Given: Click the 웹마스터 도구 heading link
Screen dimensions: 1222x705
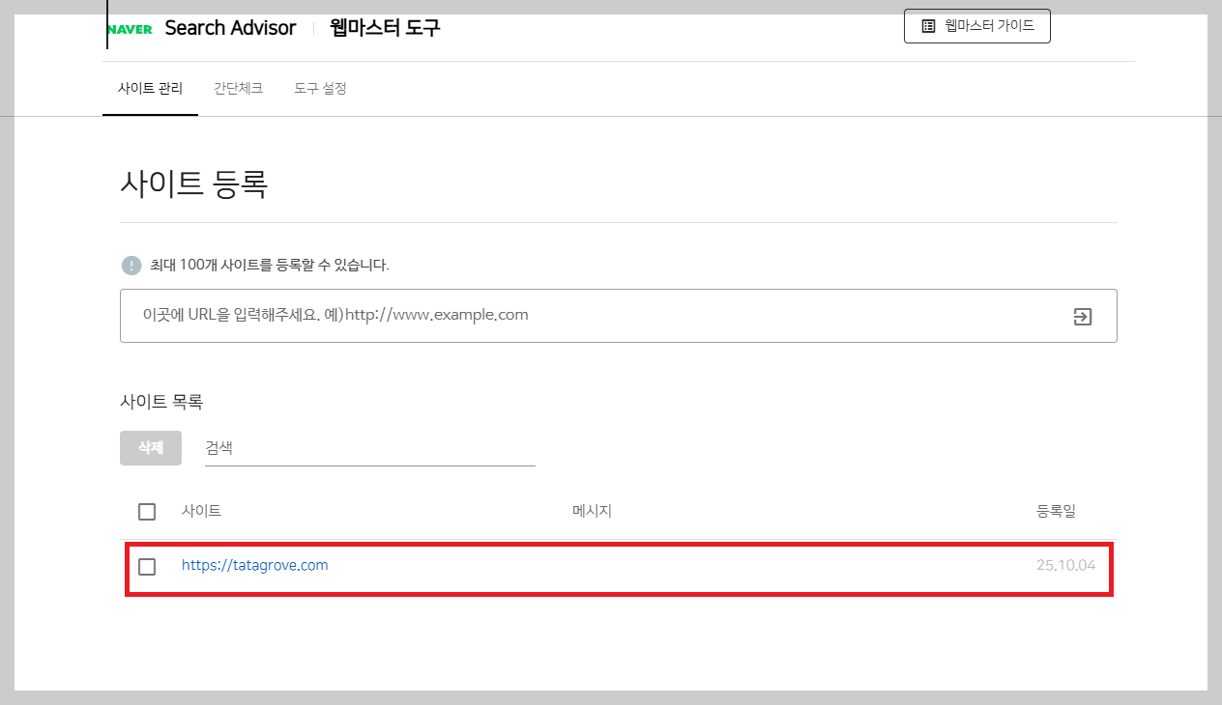Looking at the screenshot, I should 386,27.
